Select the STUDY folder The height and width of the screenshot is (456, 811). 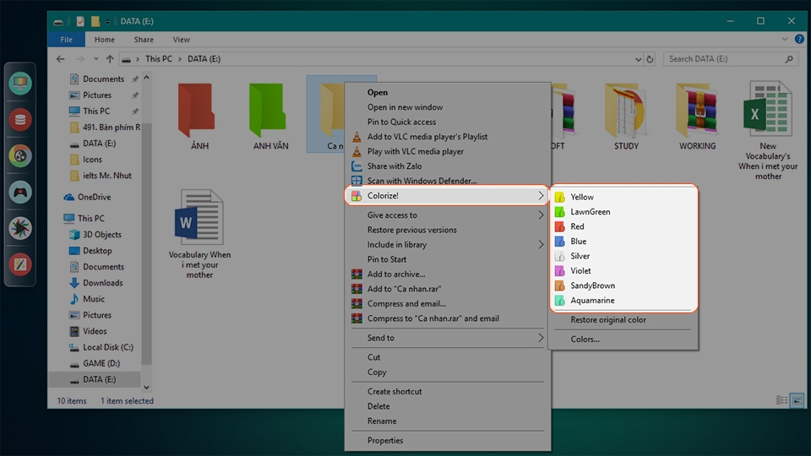626,117
